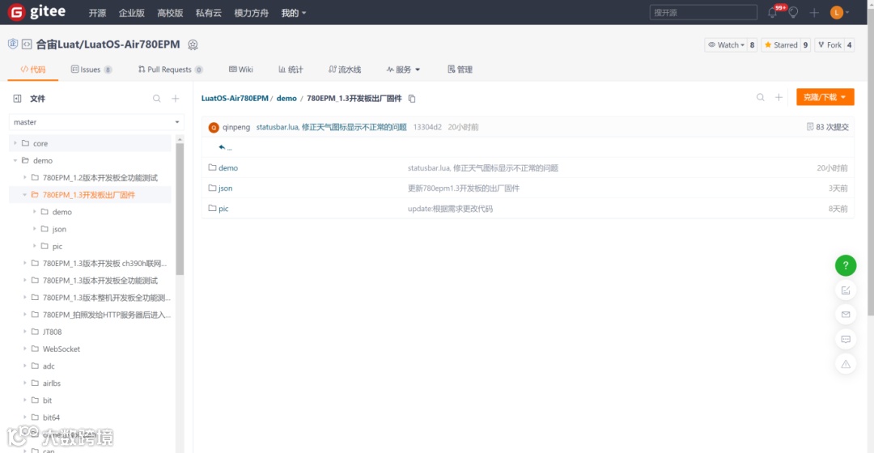Open the Pull Requests tab
The image size is (874, 453).
(x=170, y=70)
